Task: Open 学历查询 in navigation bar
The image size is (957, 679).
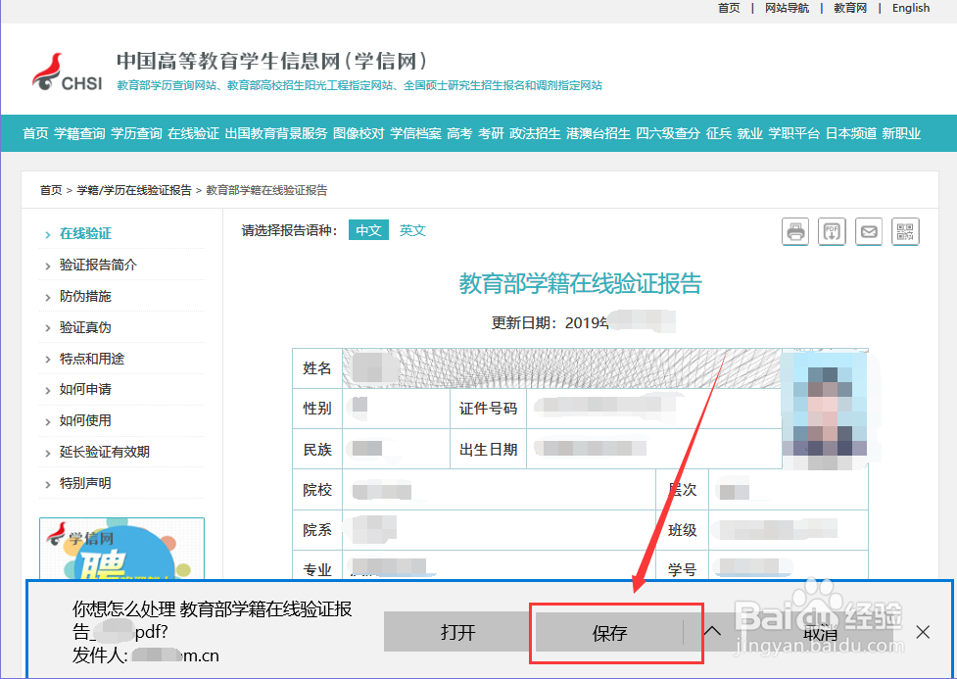Action: 137,133
